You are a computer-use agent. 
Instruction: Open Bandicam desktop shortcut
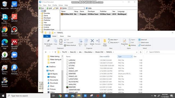pos(14,30)
